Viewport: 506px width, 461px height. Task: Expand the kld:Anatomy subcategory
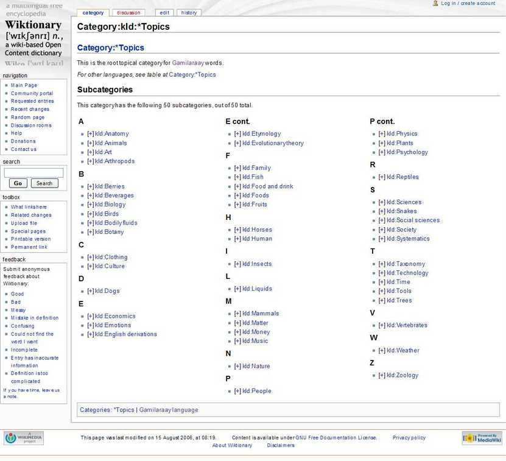click(90, 133)
